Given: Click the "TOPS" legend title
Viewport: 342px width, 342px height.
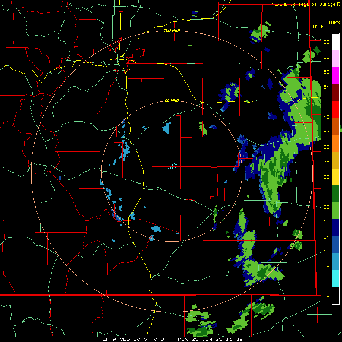Looking at the screenshot, I should (x=334, y=23).
